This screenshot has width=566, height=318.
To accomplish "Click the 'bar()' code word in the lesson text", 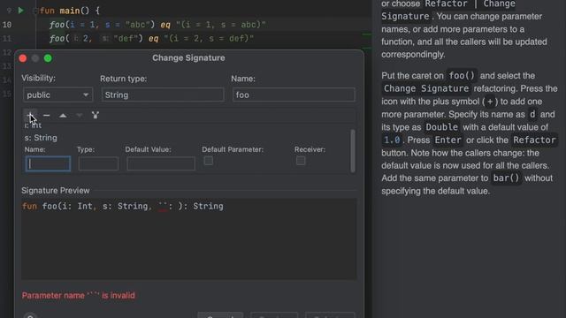I will (506, 178).
